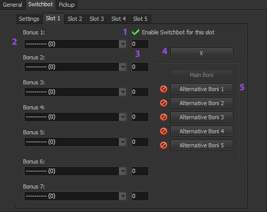The image size is (267, 212).
Task: Toggle the green Enable Switchbot checkmark
Action: pyautogui.click(x=136, y=32)
